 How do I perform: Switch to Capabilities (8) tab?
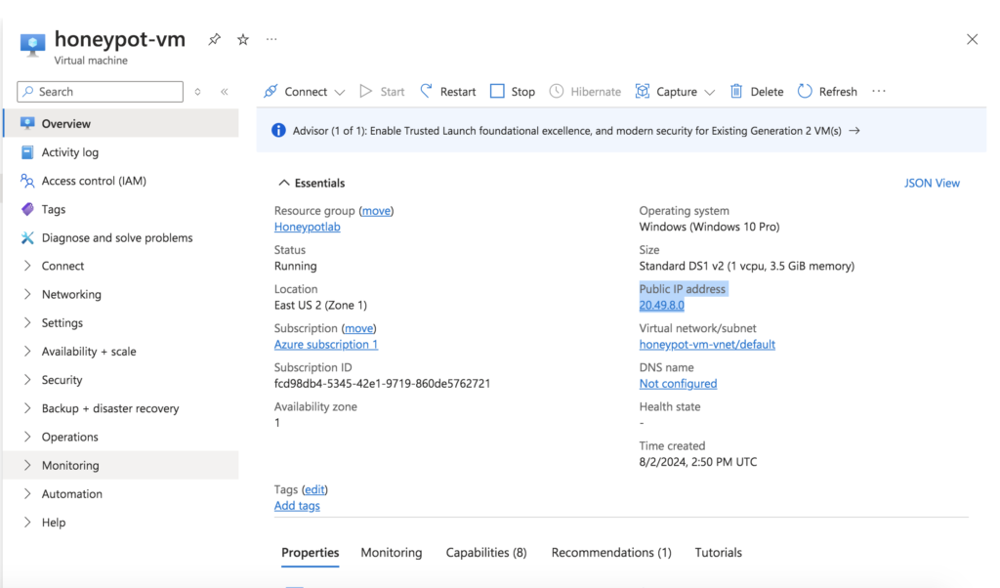pyautogui.click(x=486, y=553)
